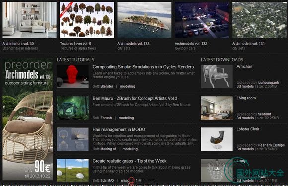Open the Armchair download title
This screenshot has width=288, height=186.
point(244,66)
